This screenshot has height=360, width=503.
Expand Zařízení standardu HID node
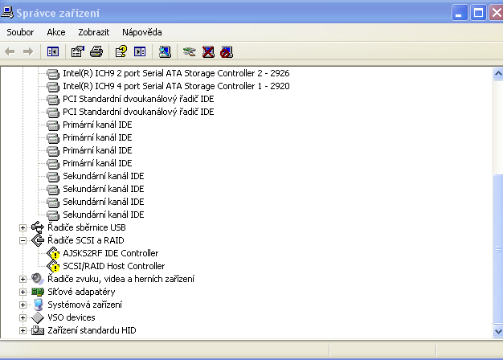[22, 330]
